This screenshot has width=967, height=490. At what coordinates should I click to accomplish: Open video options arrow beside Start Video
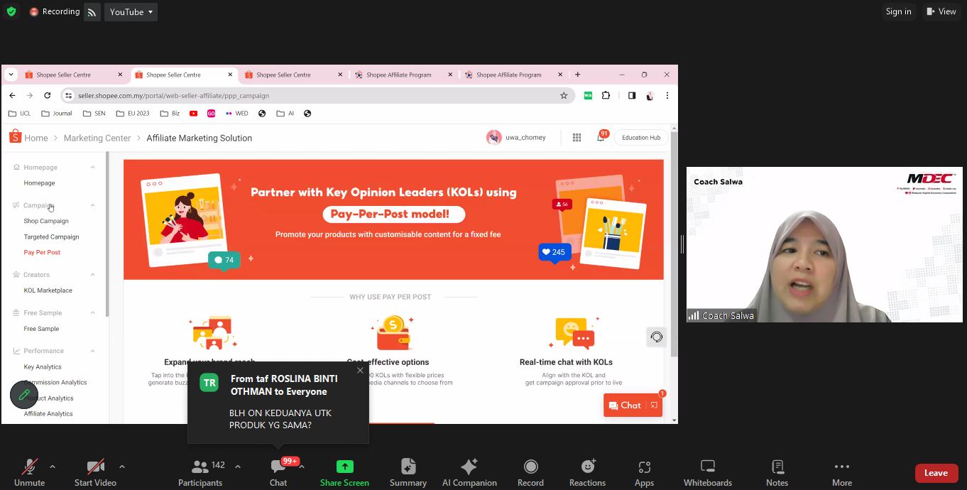[122, 467]
